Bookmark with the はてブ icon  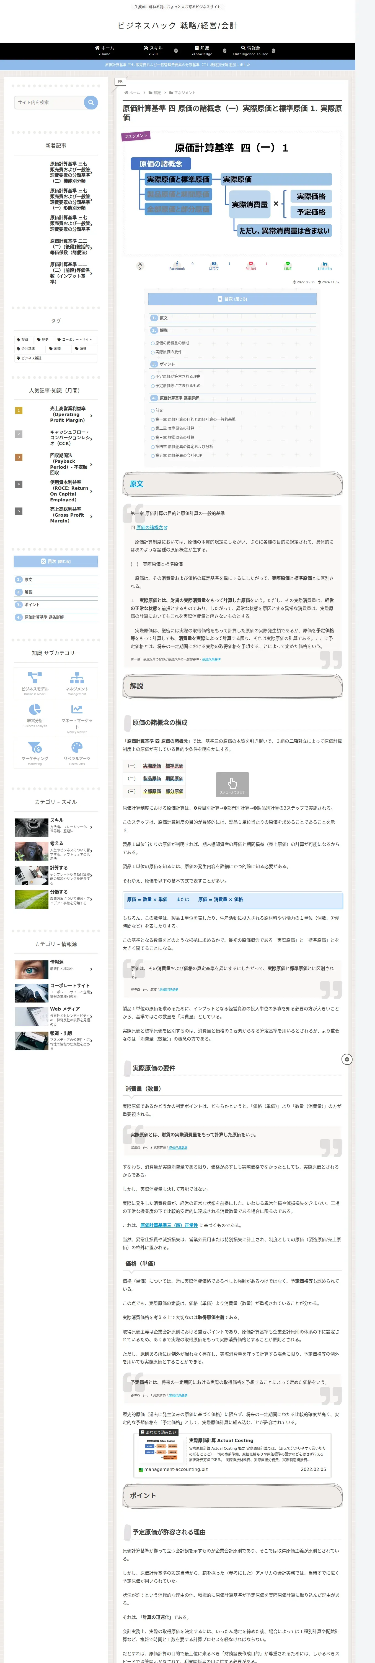click(214, 265)
